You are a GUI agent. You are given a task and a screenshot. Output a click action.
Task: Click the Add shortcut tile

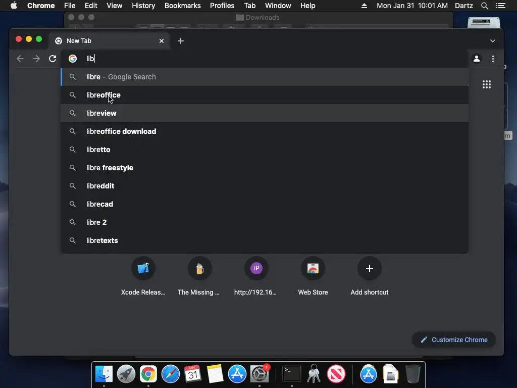tap(369, 276)
